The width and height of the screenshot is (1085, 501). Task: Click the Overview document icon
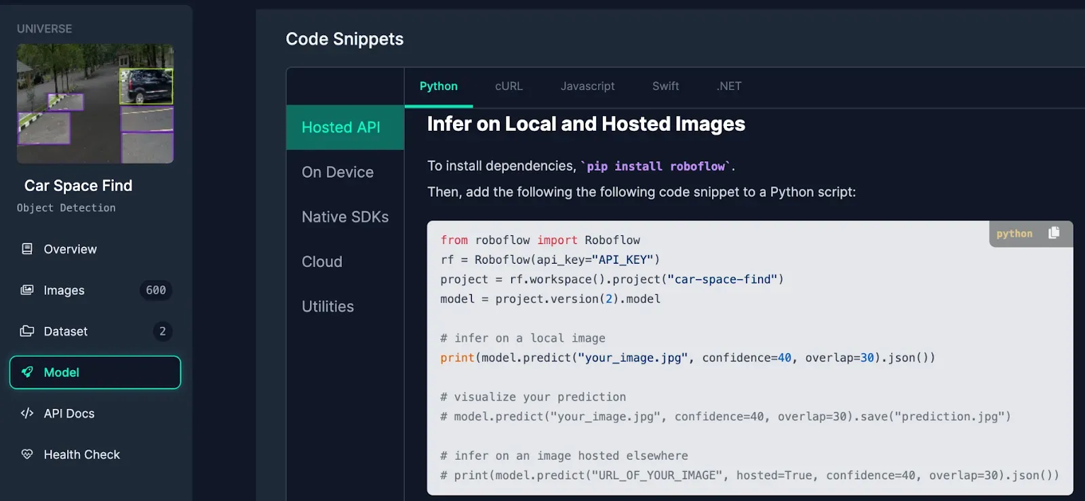(27, 249)
